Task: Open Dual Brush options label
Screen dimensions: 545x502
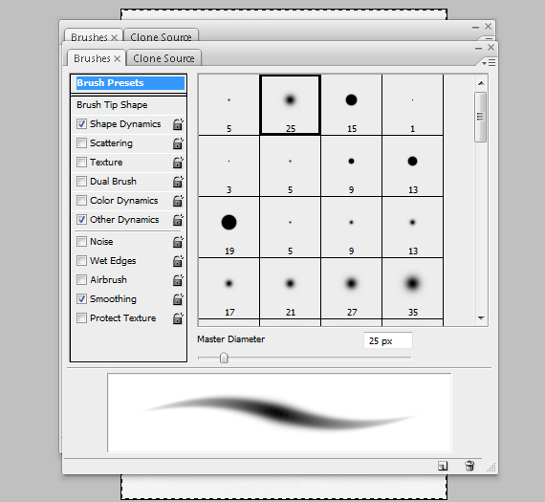Action: click(x=113, y=182)
